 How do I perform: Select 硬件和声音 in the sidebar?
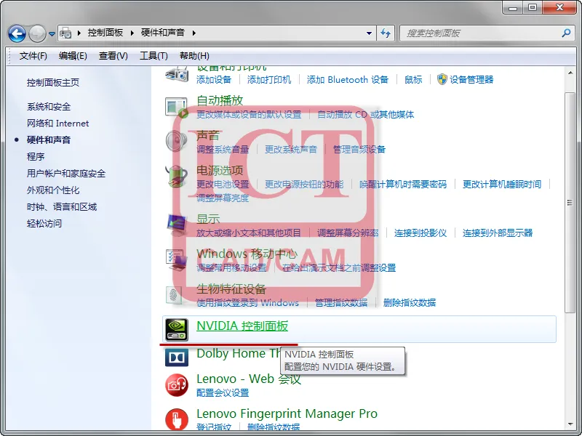tap(49, 140)
